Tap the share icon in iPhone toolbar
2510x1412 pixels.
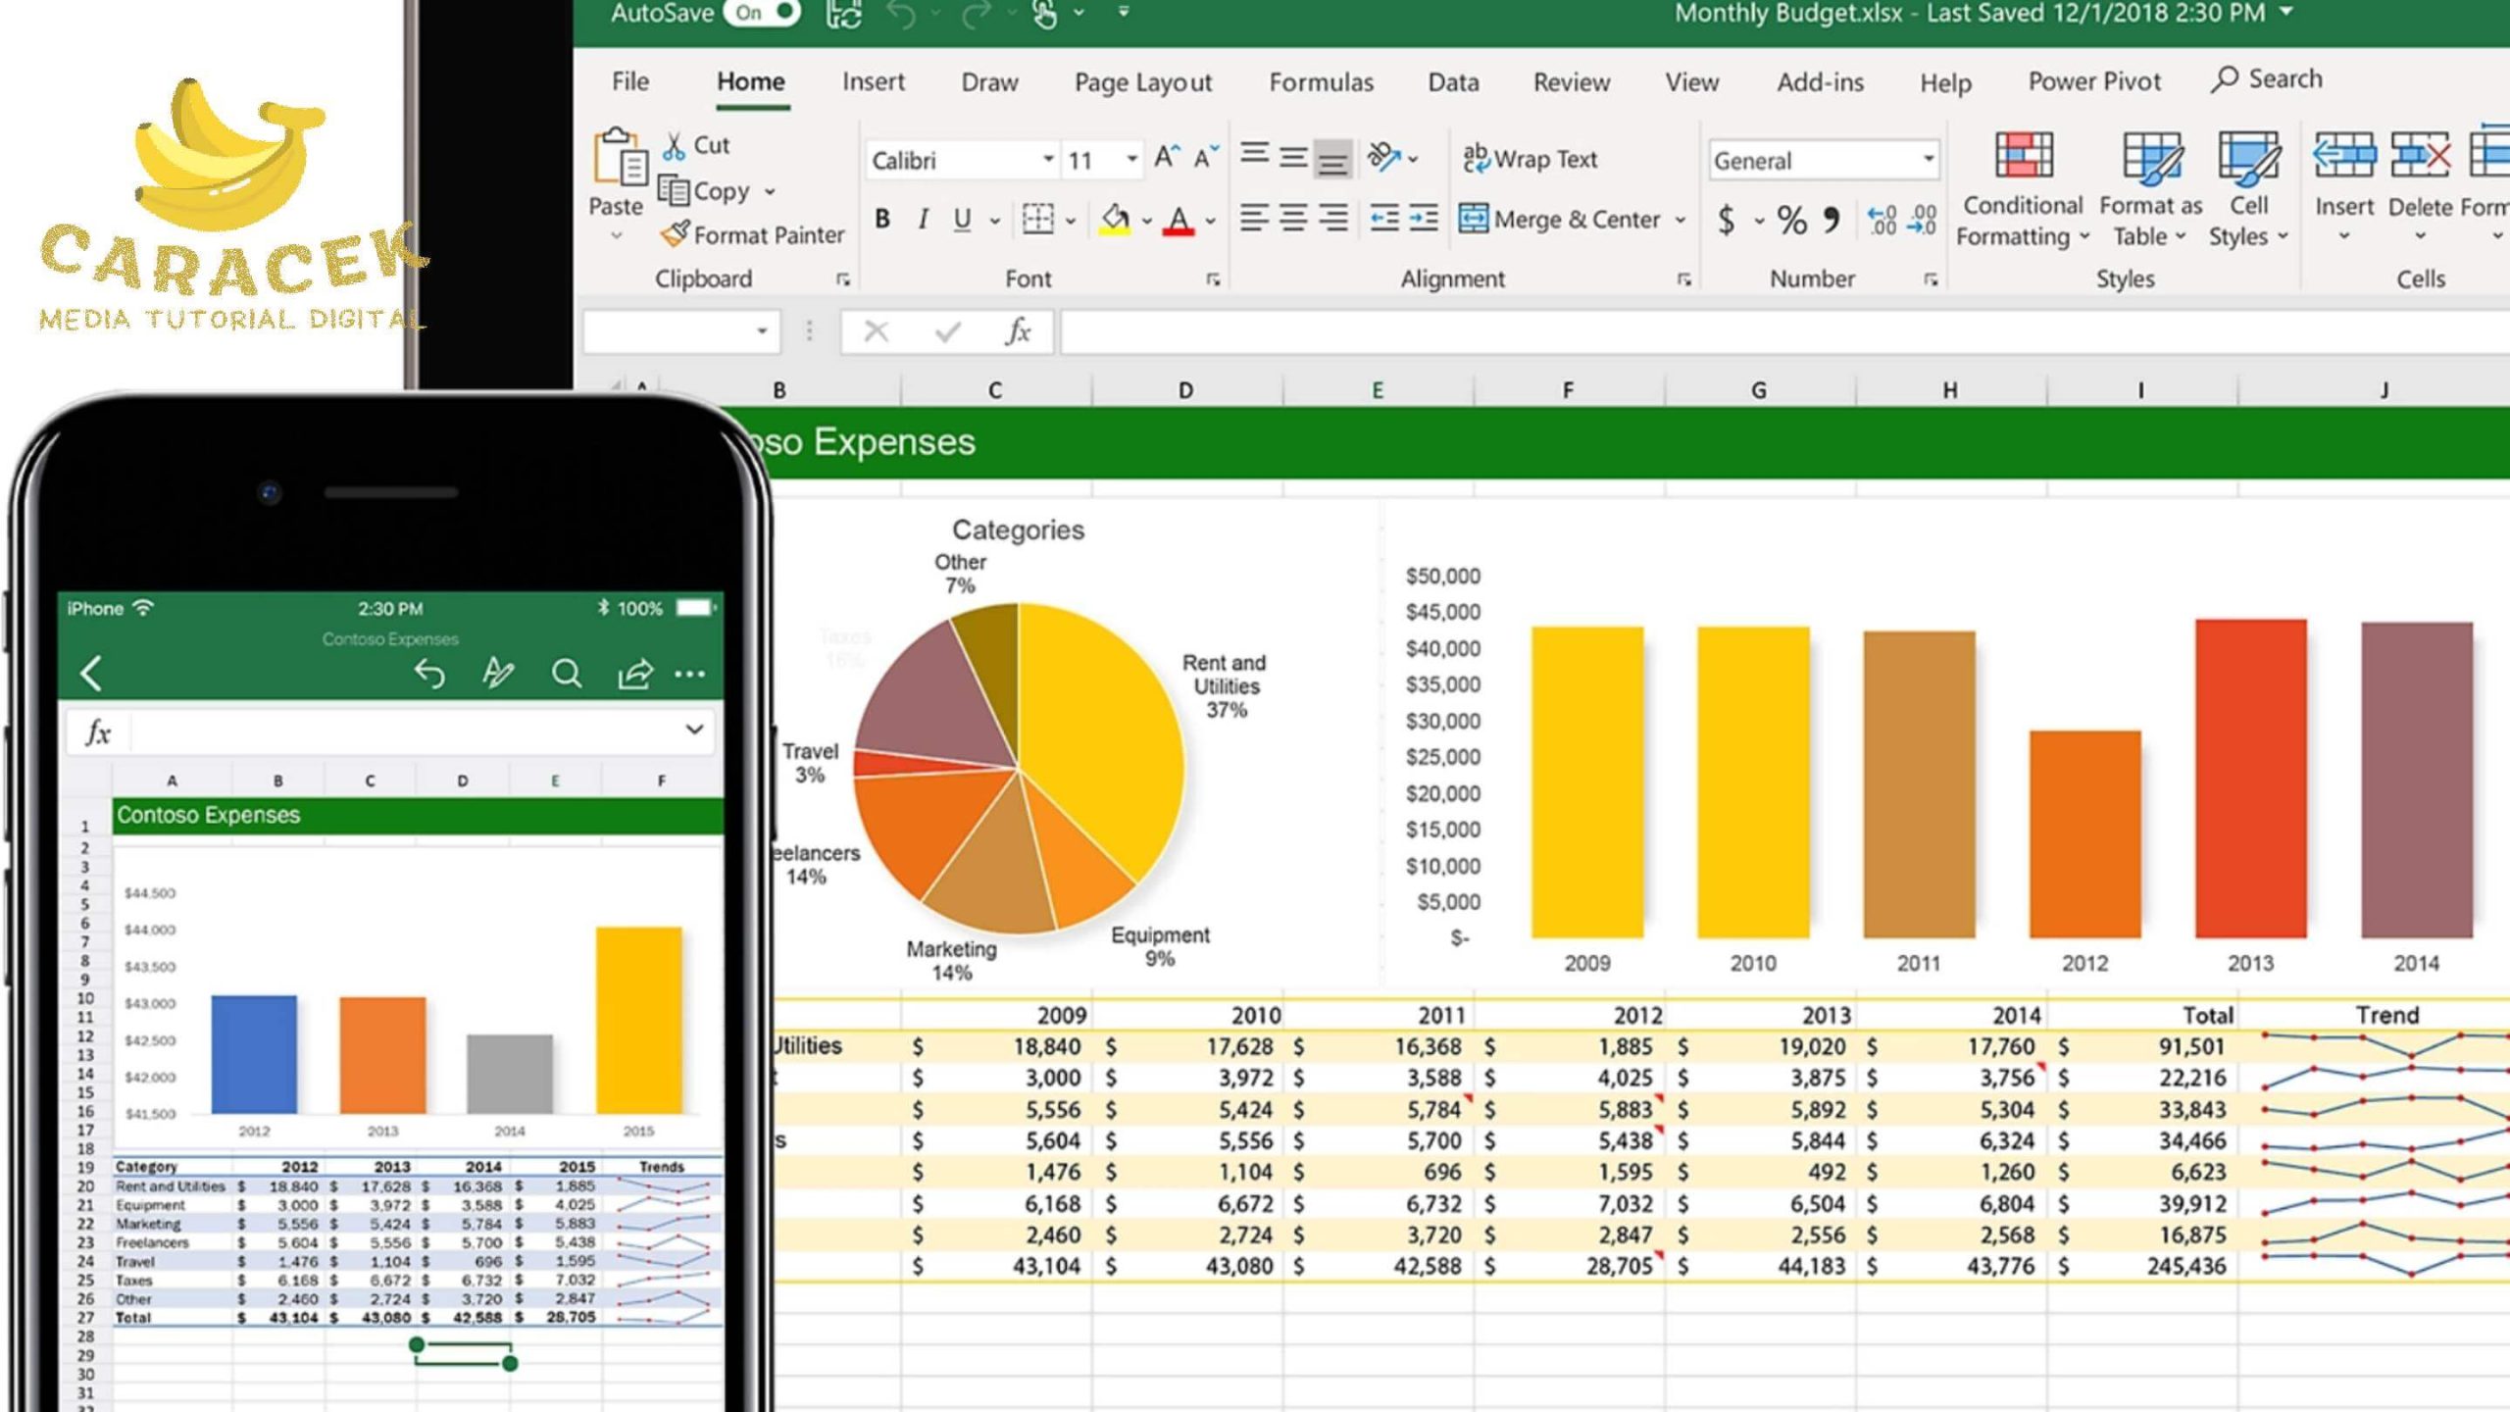point(634,674)
